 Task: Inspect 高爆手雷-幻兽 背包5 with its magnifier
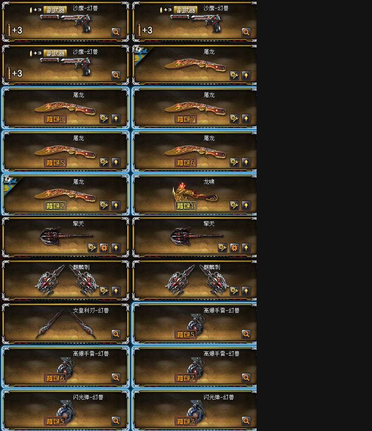pyautogui.click(x=246, y=334)
